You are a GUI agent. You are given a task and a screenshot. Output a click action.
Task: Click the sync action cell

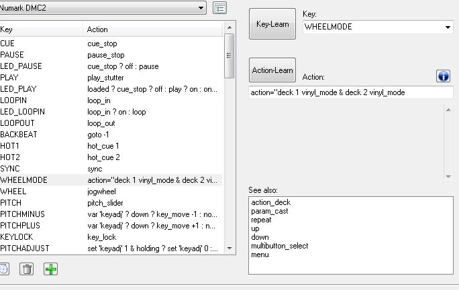[95, 169]
